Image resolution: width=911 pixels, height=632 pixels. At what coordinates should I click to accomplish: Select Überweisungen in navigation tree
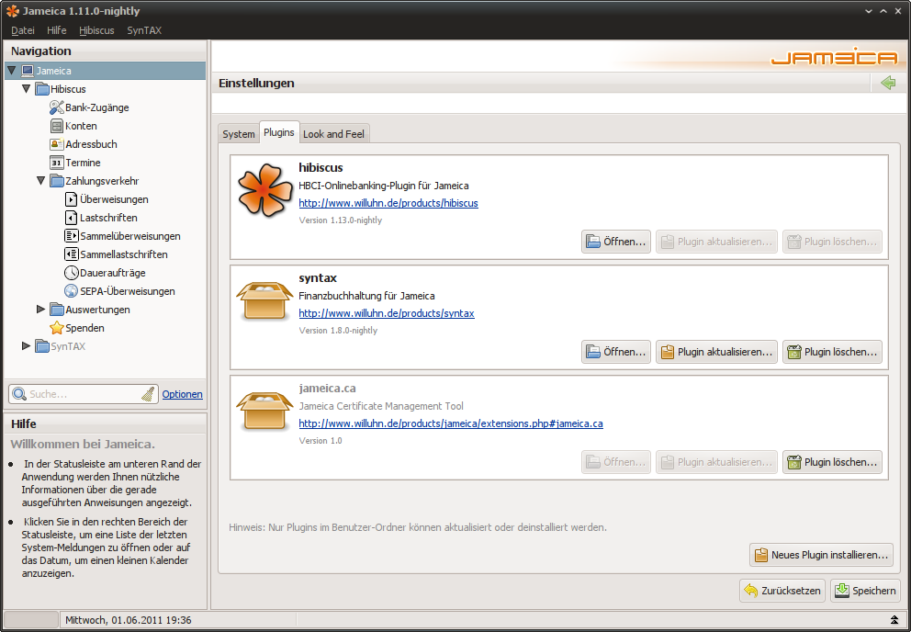[114, 199]
